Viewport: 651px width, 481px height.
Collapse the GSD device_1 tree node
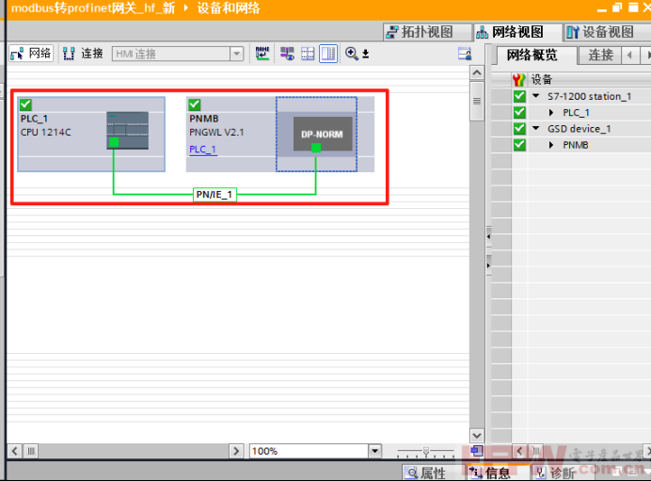tap(536, 128)
